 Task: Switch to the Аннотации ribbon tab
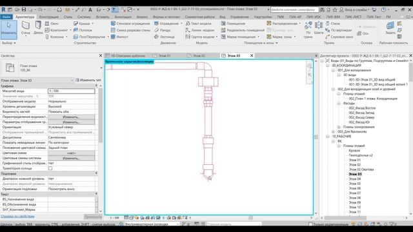(x=123, y=17)
